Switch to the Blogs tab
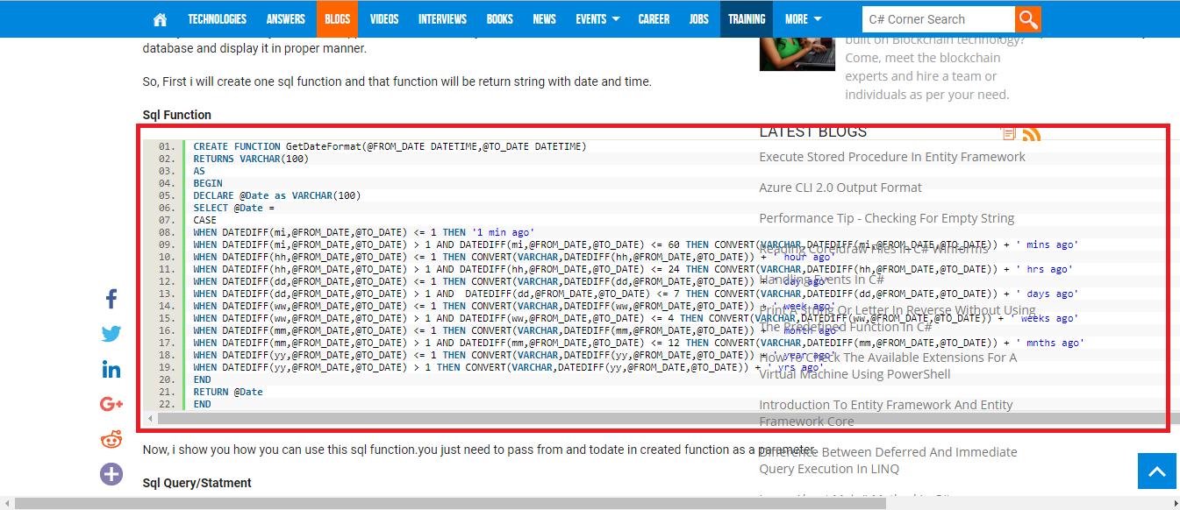Screen dimensions: 1180x510 [337, 19]
